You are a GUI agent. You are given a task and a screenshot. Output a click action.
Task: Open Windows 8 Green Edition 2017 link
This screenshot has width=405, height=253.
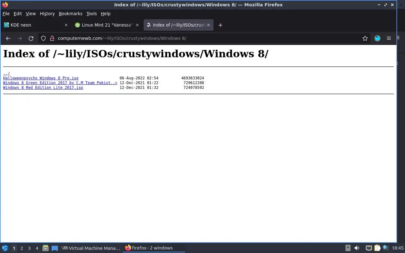60,83
